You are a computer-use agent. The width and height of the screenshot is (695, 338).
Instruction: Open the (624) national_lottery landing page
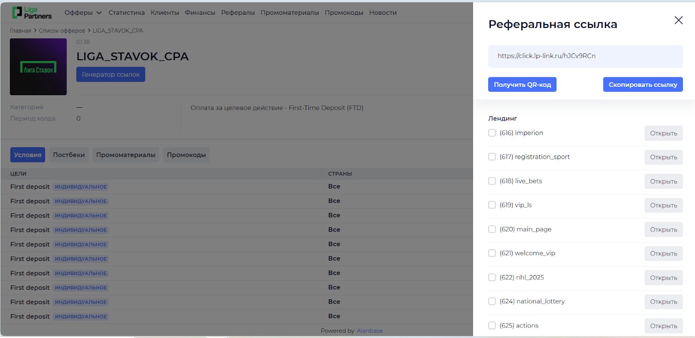click(663, 302)
